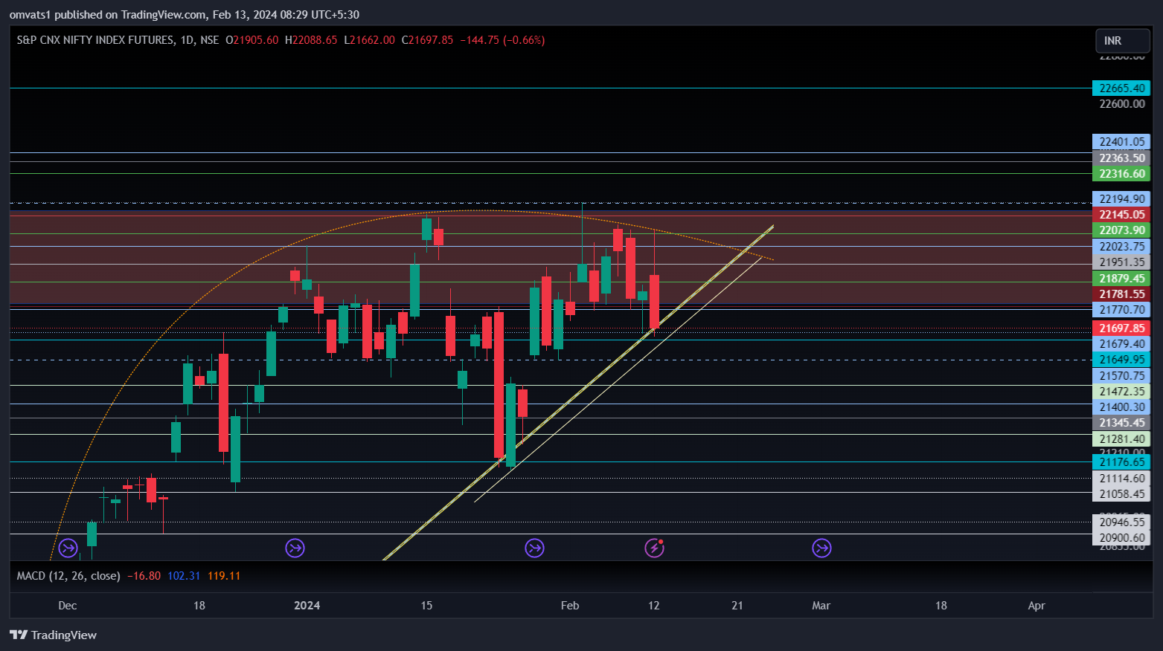Select the 22363.50 price label
The width and height of the screenshot is (1163, 651).
coord(1121,158)
